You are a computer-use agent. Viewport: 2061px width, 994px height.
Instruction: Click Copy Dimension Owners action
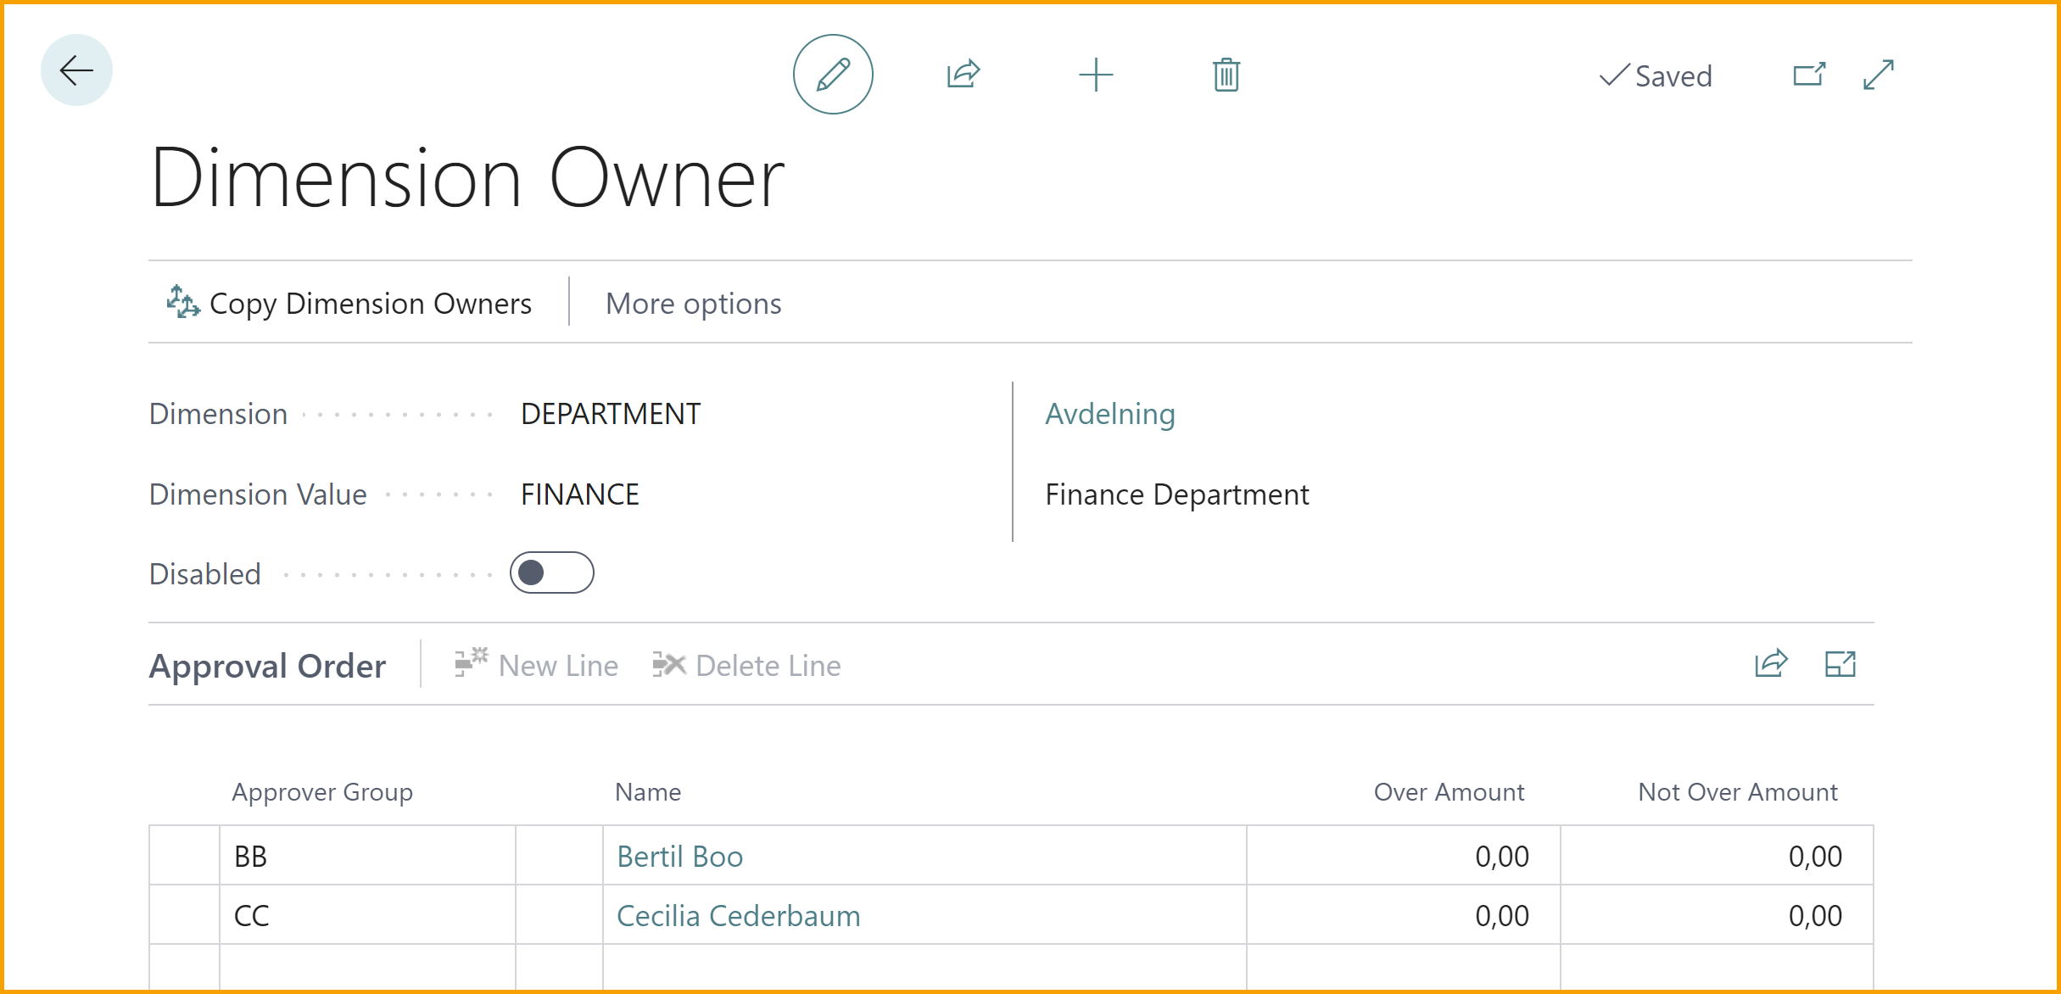tap(349, 304)
